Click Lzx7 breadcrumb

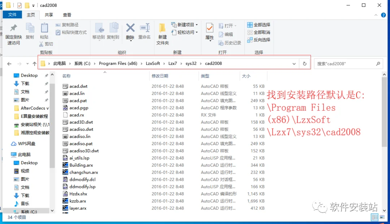coord(173,63)
